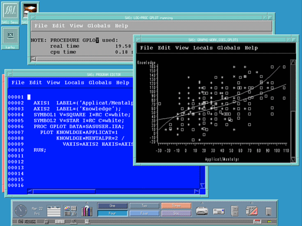Click PROC GPLOT DATA=SASUSER.IEA; on line 00006
This screenshot has width=302, height=226.
(x=79, y=127)
